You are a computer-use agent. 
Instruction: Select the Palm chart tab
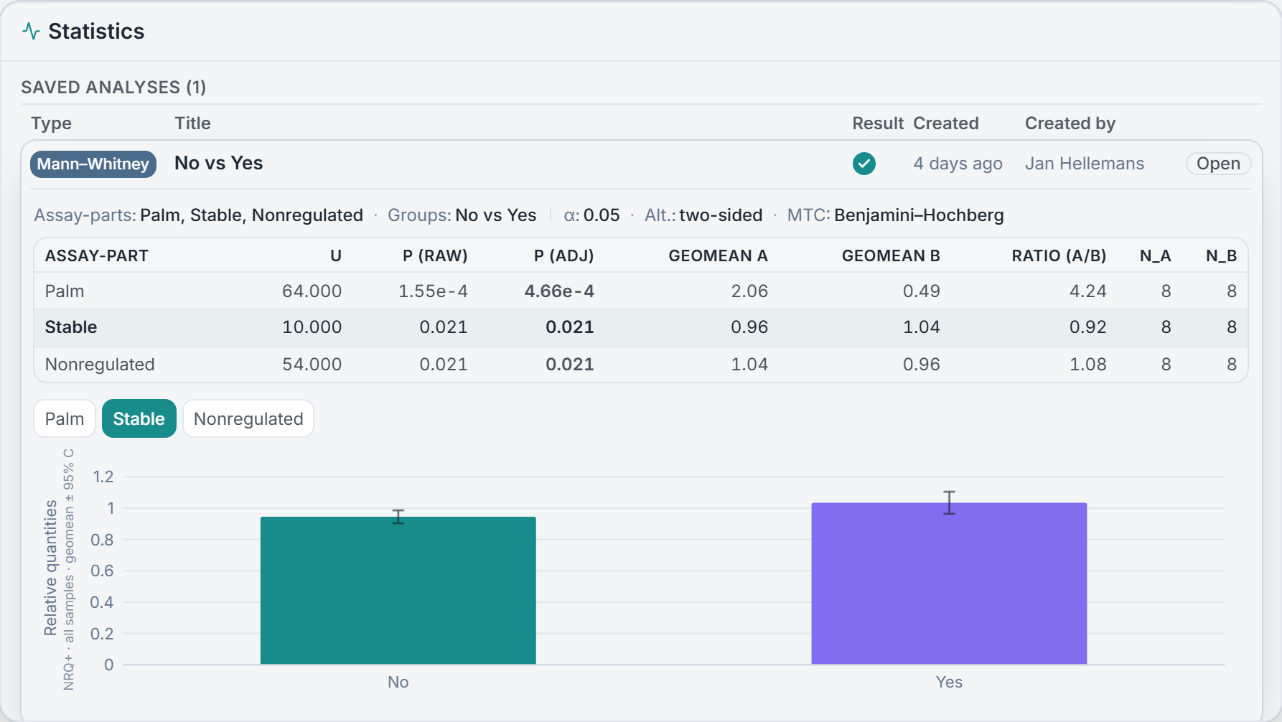coord(65,418)
